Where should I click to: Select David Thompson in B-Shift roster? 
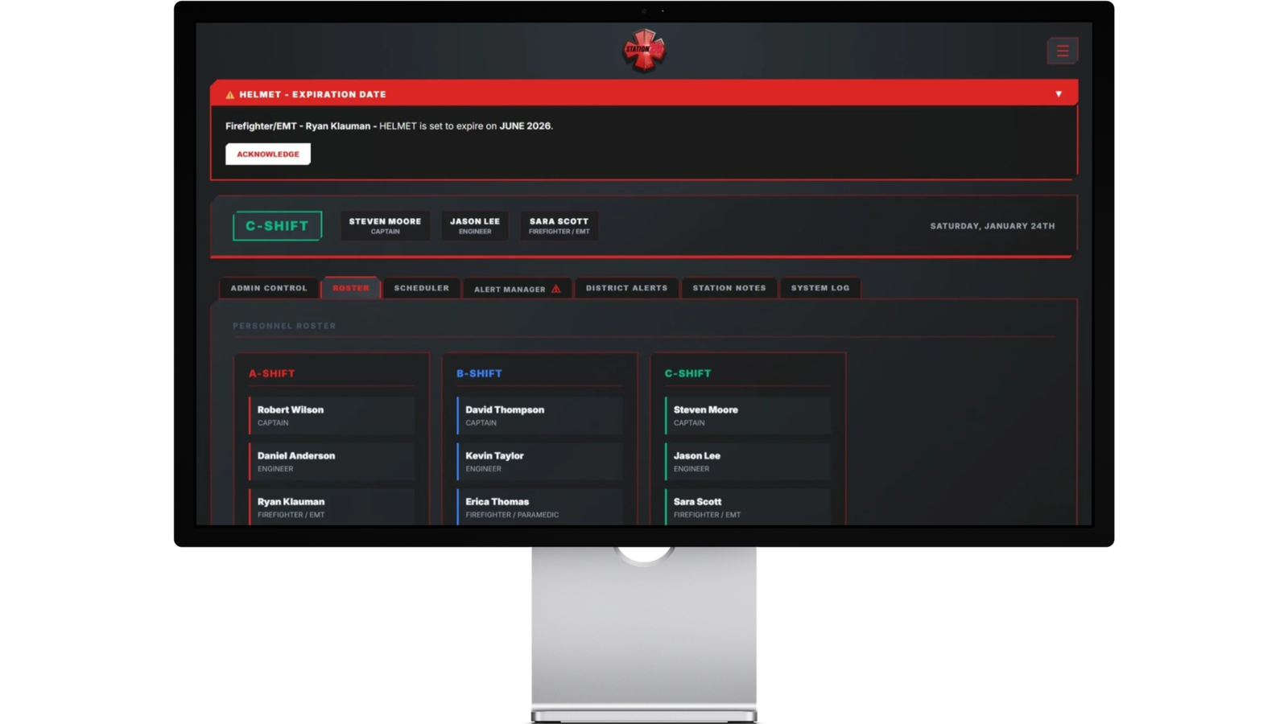[x=539, y=415]
